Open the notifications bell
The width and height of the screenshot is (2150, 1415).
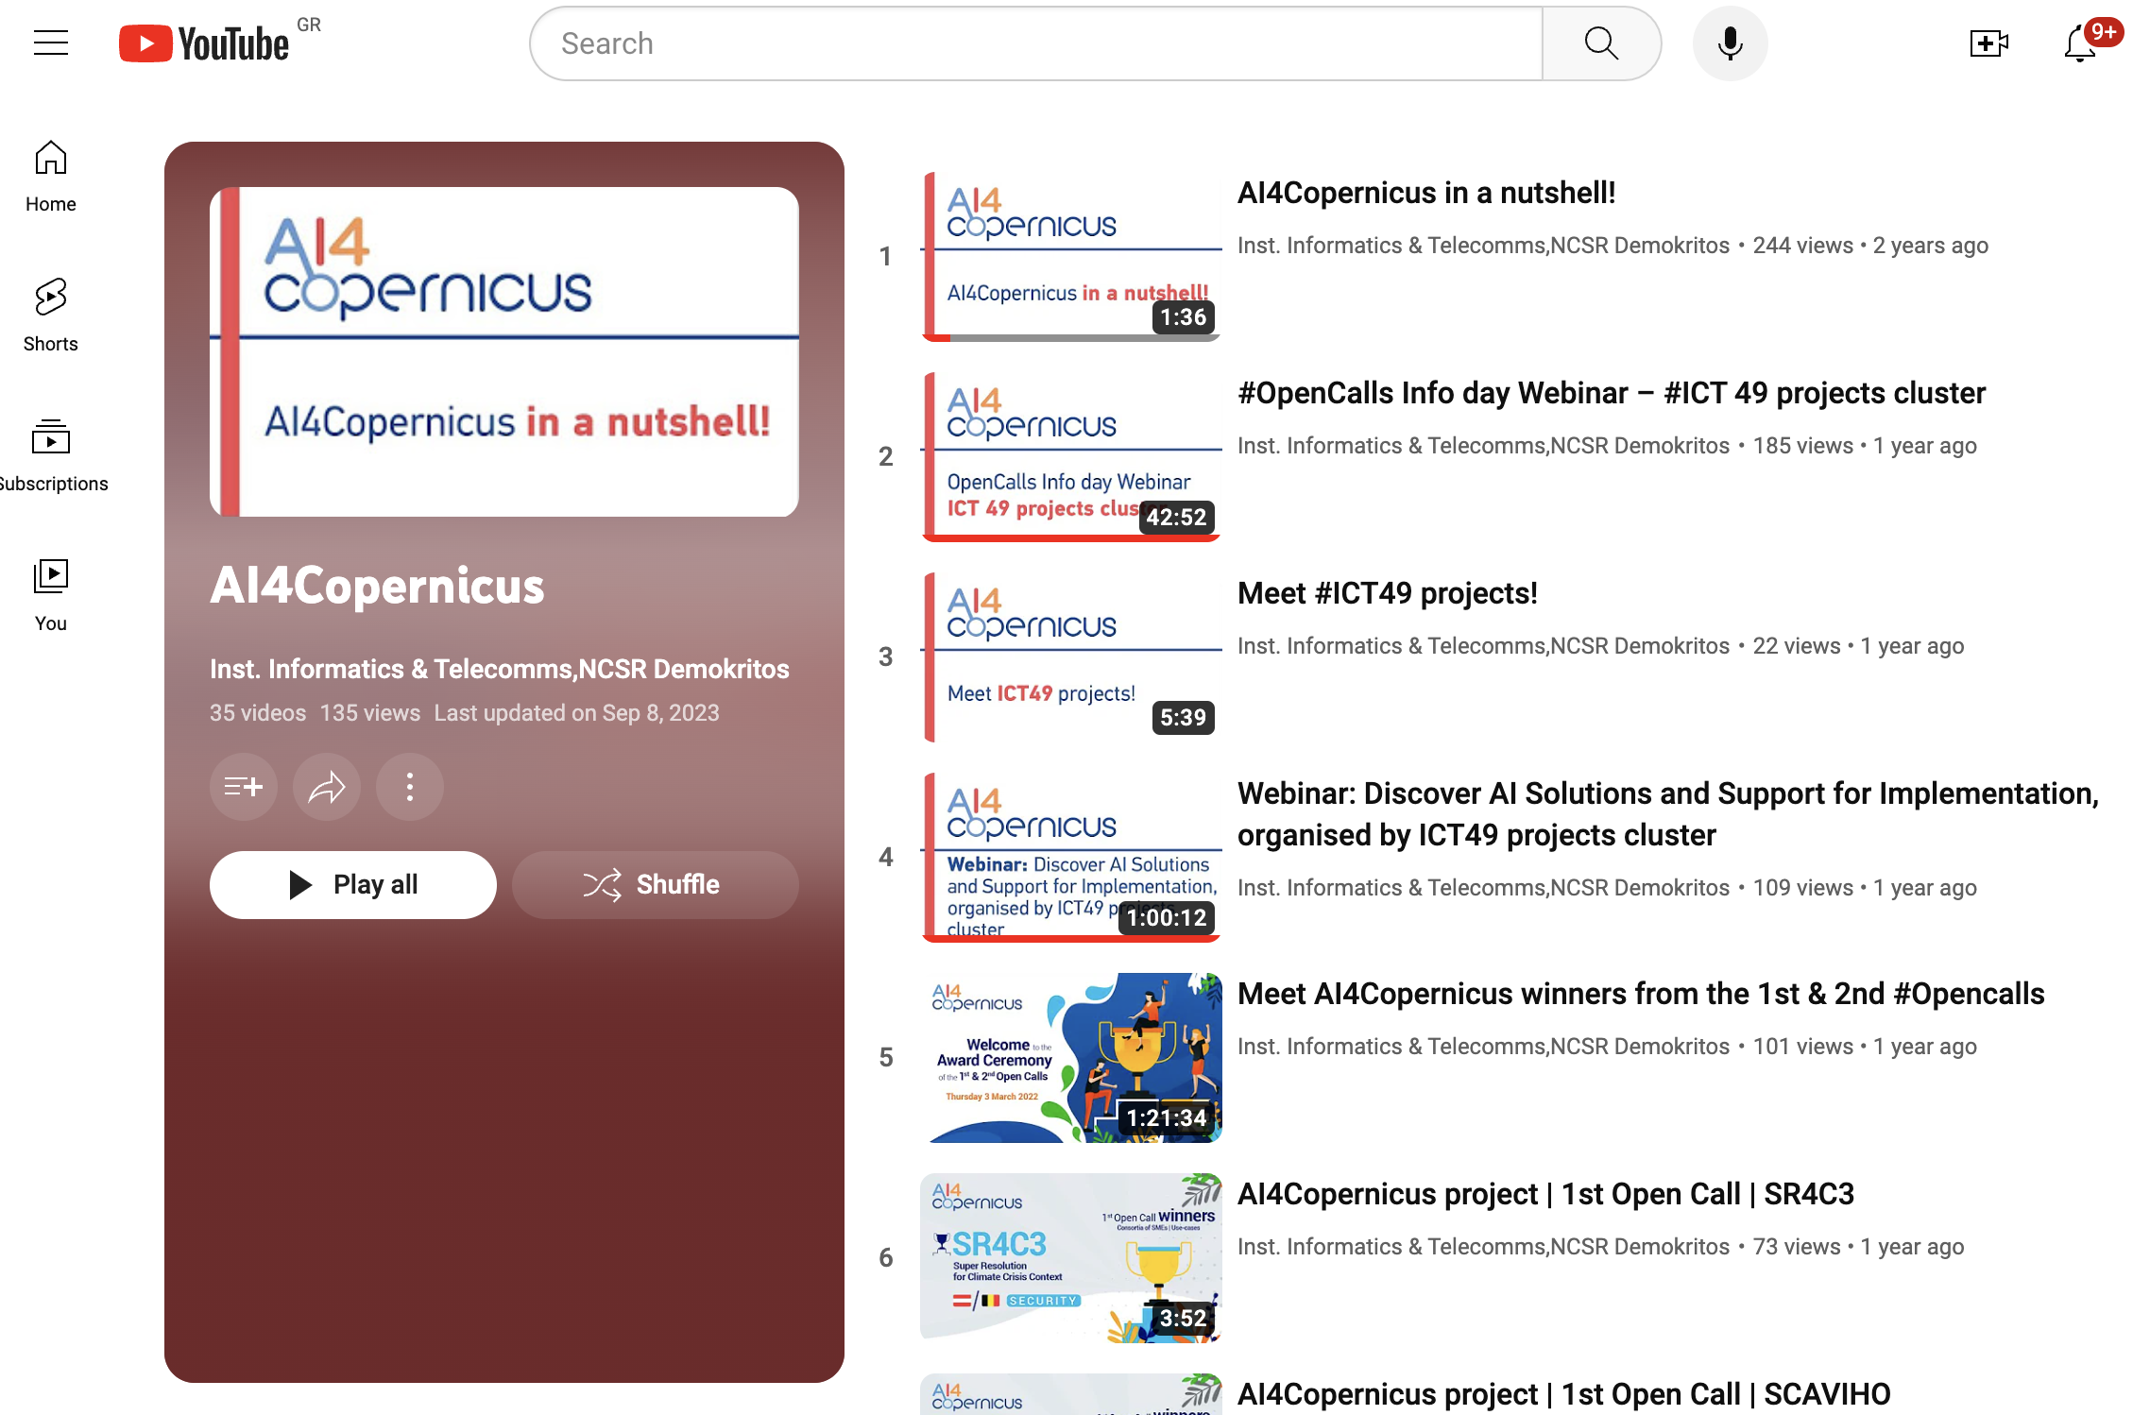2080,43
